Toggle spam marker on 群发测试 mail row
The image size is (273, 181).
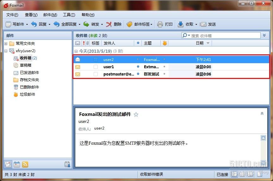(164, 74)
